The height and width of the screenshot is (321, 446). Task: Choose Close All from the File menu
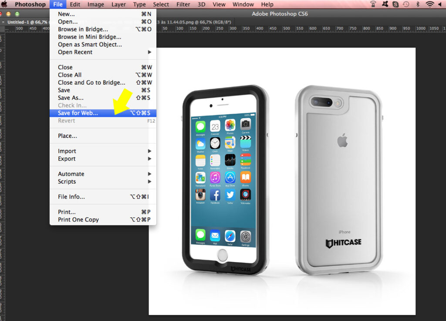(103, 75)
